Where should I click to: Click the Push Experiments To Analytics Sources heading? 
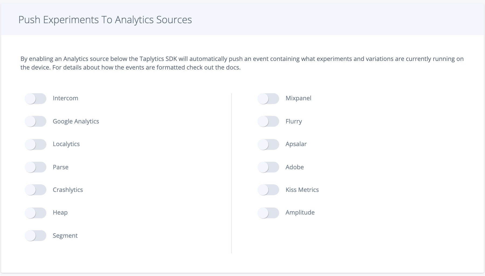coord(105,20)
